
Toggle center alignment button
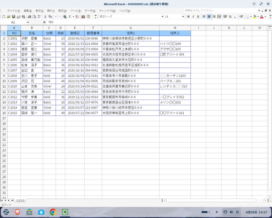209,17
